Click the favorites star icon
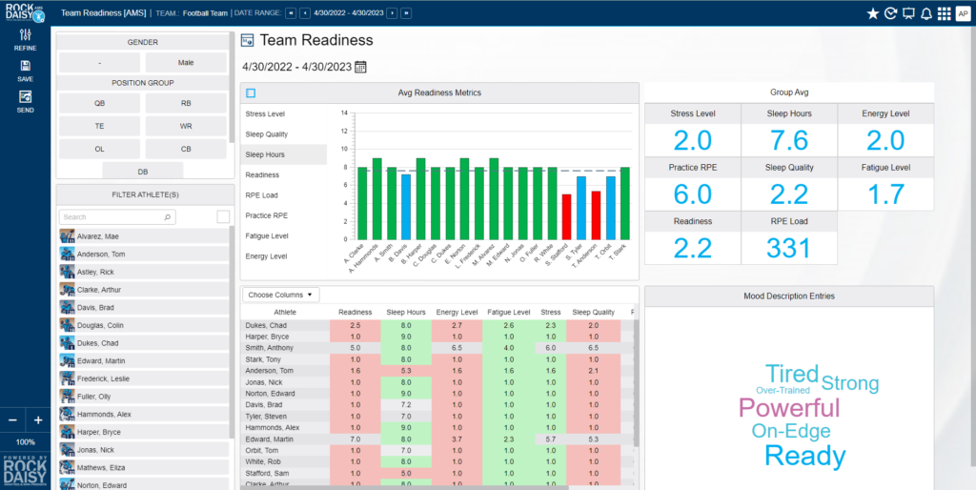The width and height of the screenshot is (976, 490). pos(873,13)
